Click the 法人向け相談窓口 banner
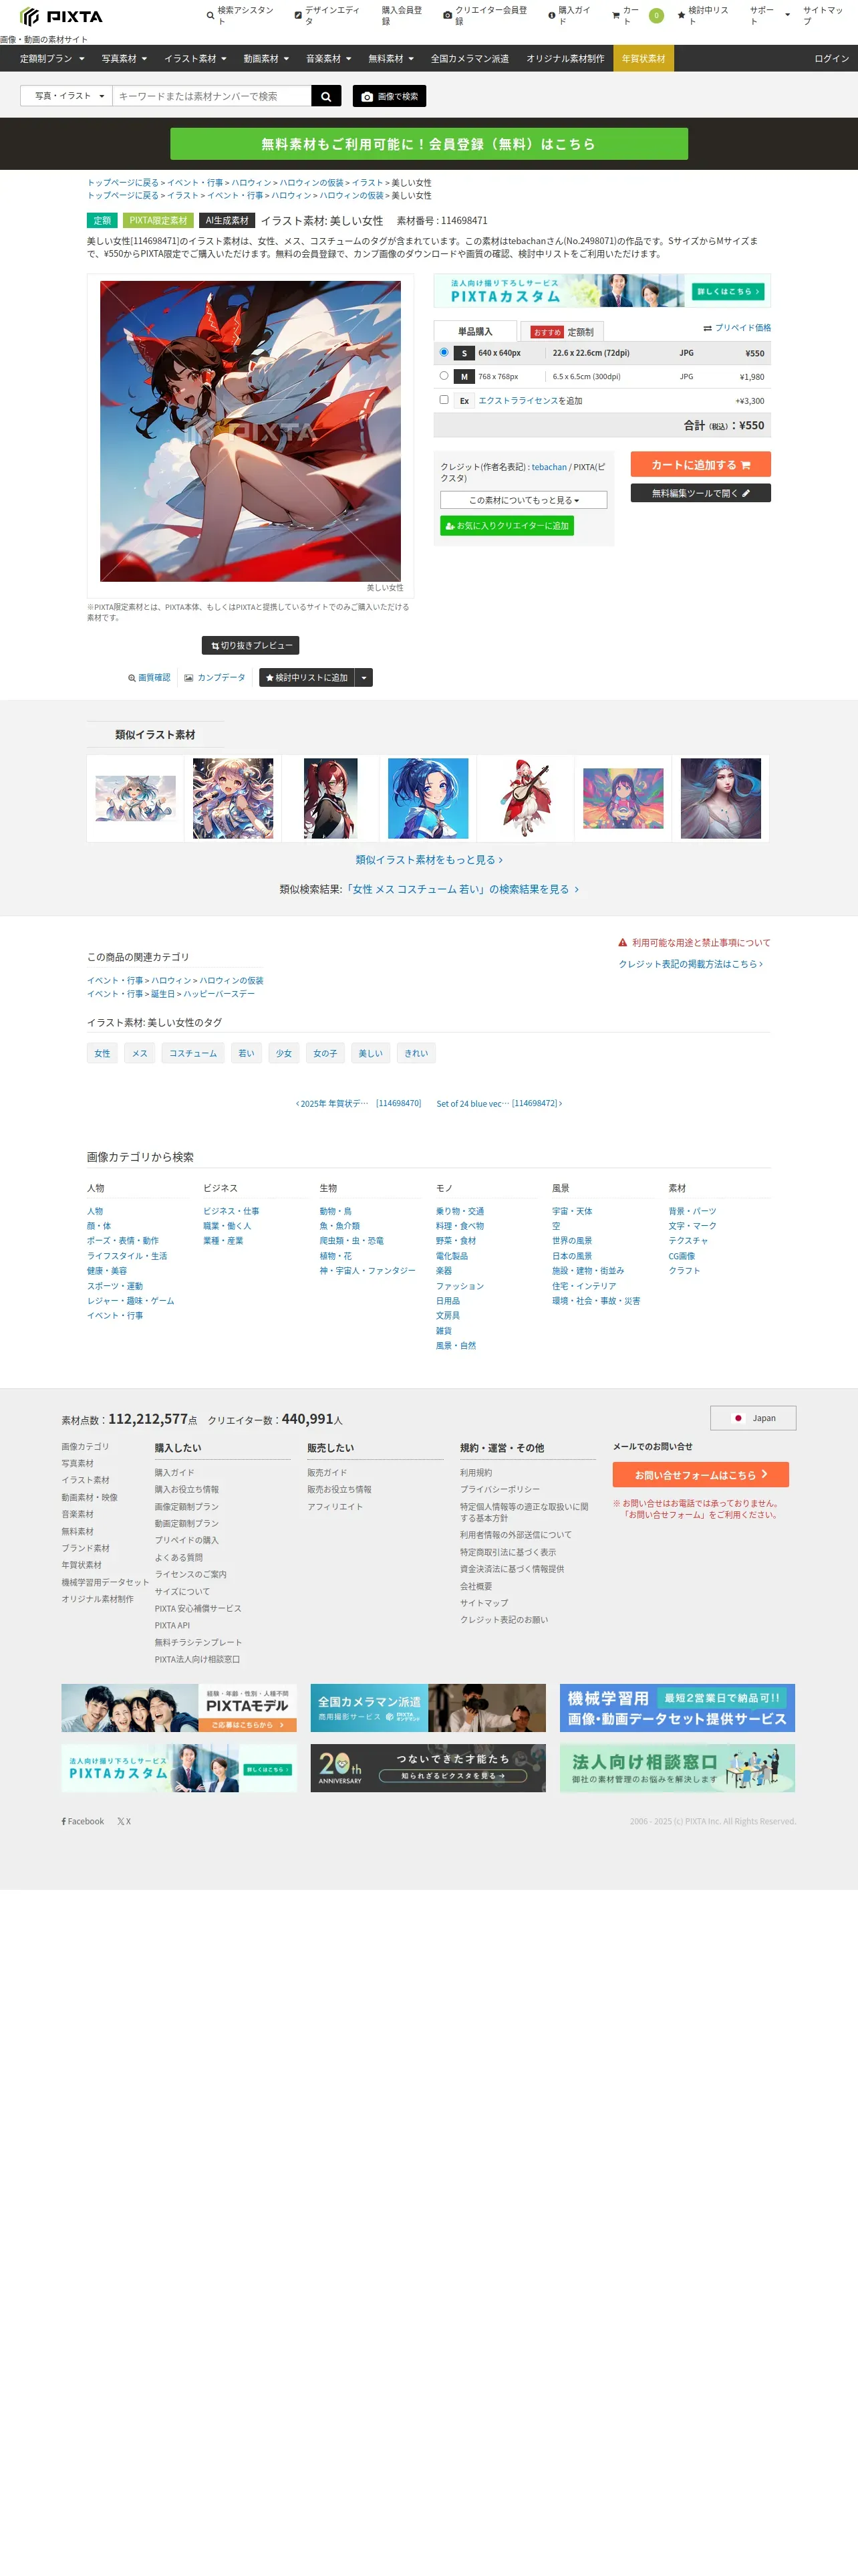The height and width of the screenshot is (2576, 858). [677, 1767]
